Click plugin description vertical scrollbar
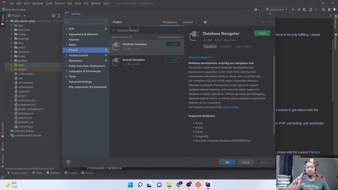338x190 pixels. click(x=274, y=95)
